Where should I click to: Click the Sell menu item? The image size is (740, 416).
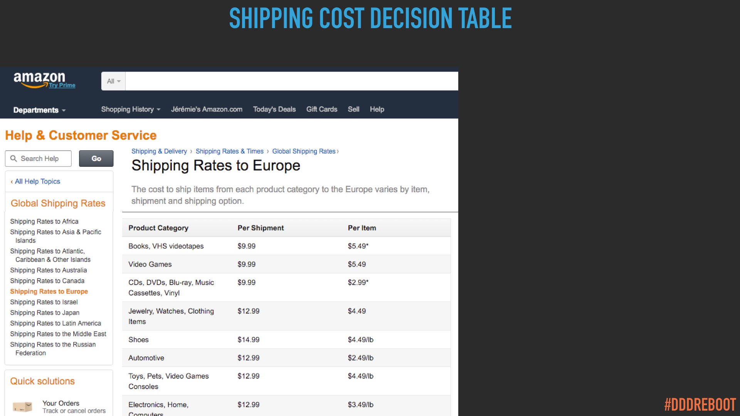(353, 109)
